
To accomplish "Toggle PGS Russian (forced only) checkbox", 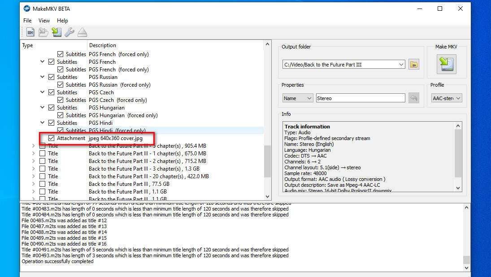I will [61, 84].
